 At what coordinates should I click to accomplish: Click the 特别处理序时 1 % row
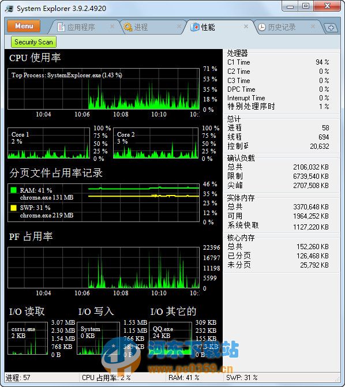278,106
